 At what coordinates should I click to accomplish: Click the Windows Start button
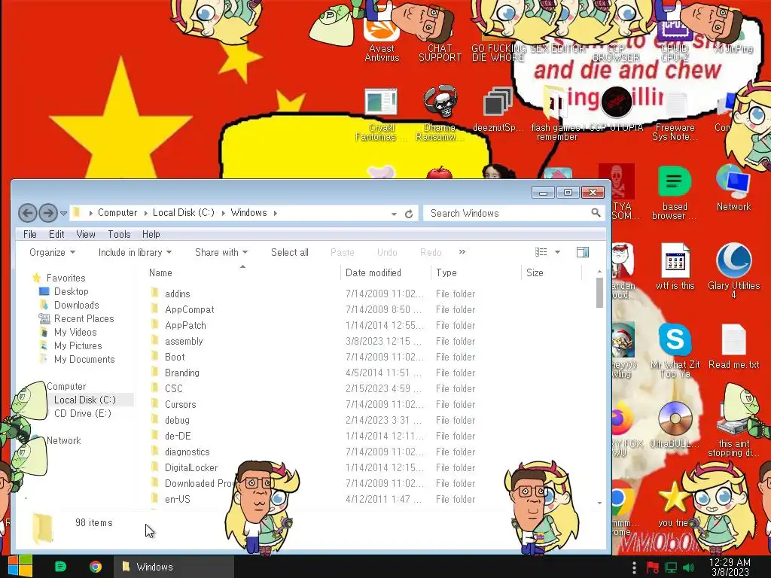[20, 566]
